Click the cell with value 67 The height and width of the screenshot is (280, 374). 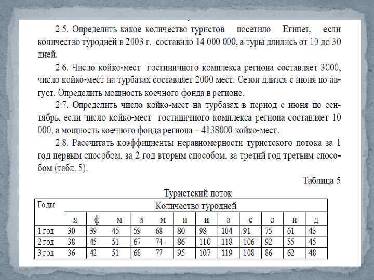pos(137,242)
